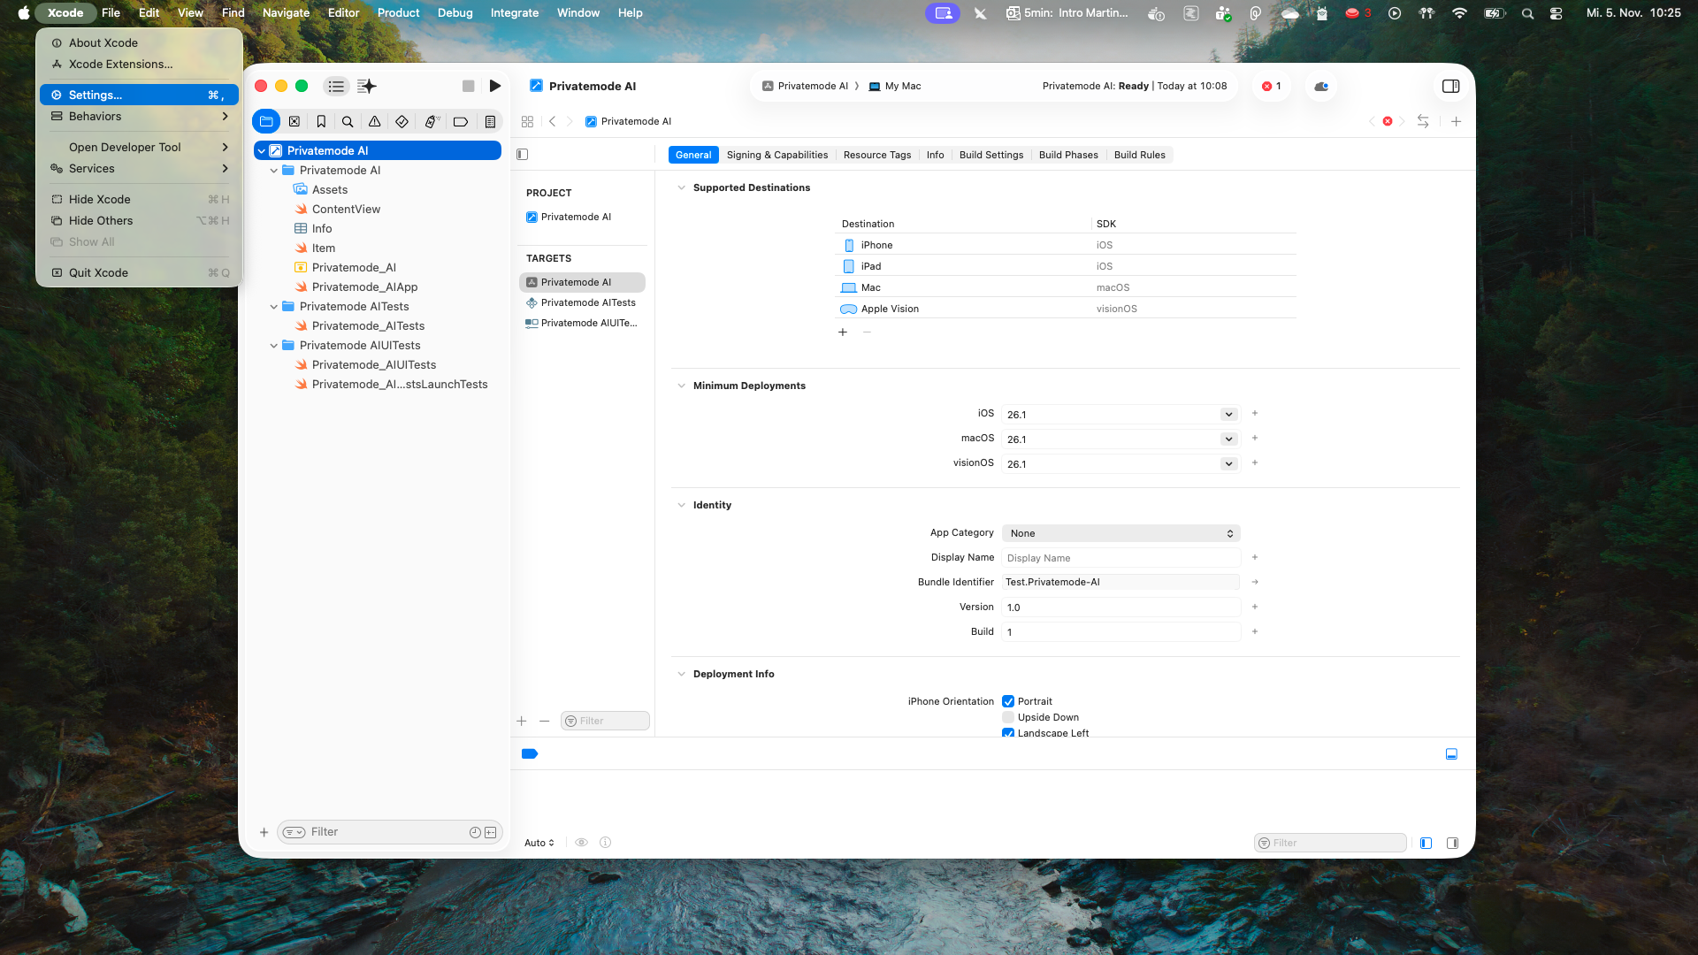Hide the debug area

pyautogui.click(x=1451, y=754)
